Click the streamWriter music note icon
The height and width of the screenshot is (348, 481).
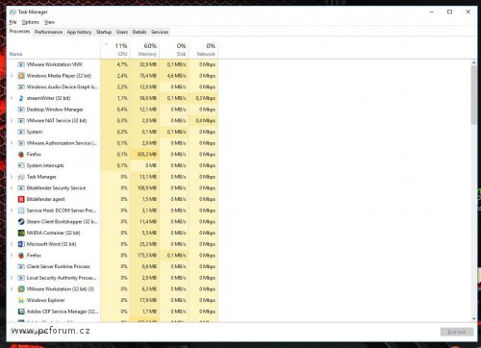pos(21,98)
